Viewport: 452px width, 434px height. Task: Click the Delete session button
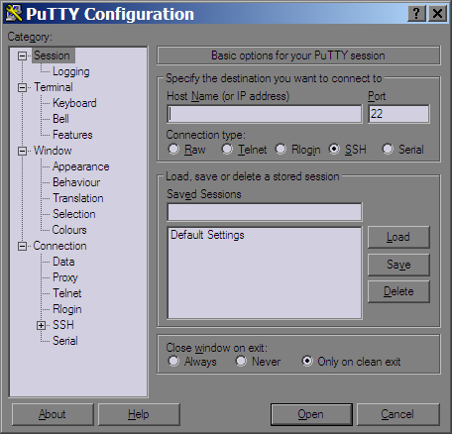[x=398, y=291]
